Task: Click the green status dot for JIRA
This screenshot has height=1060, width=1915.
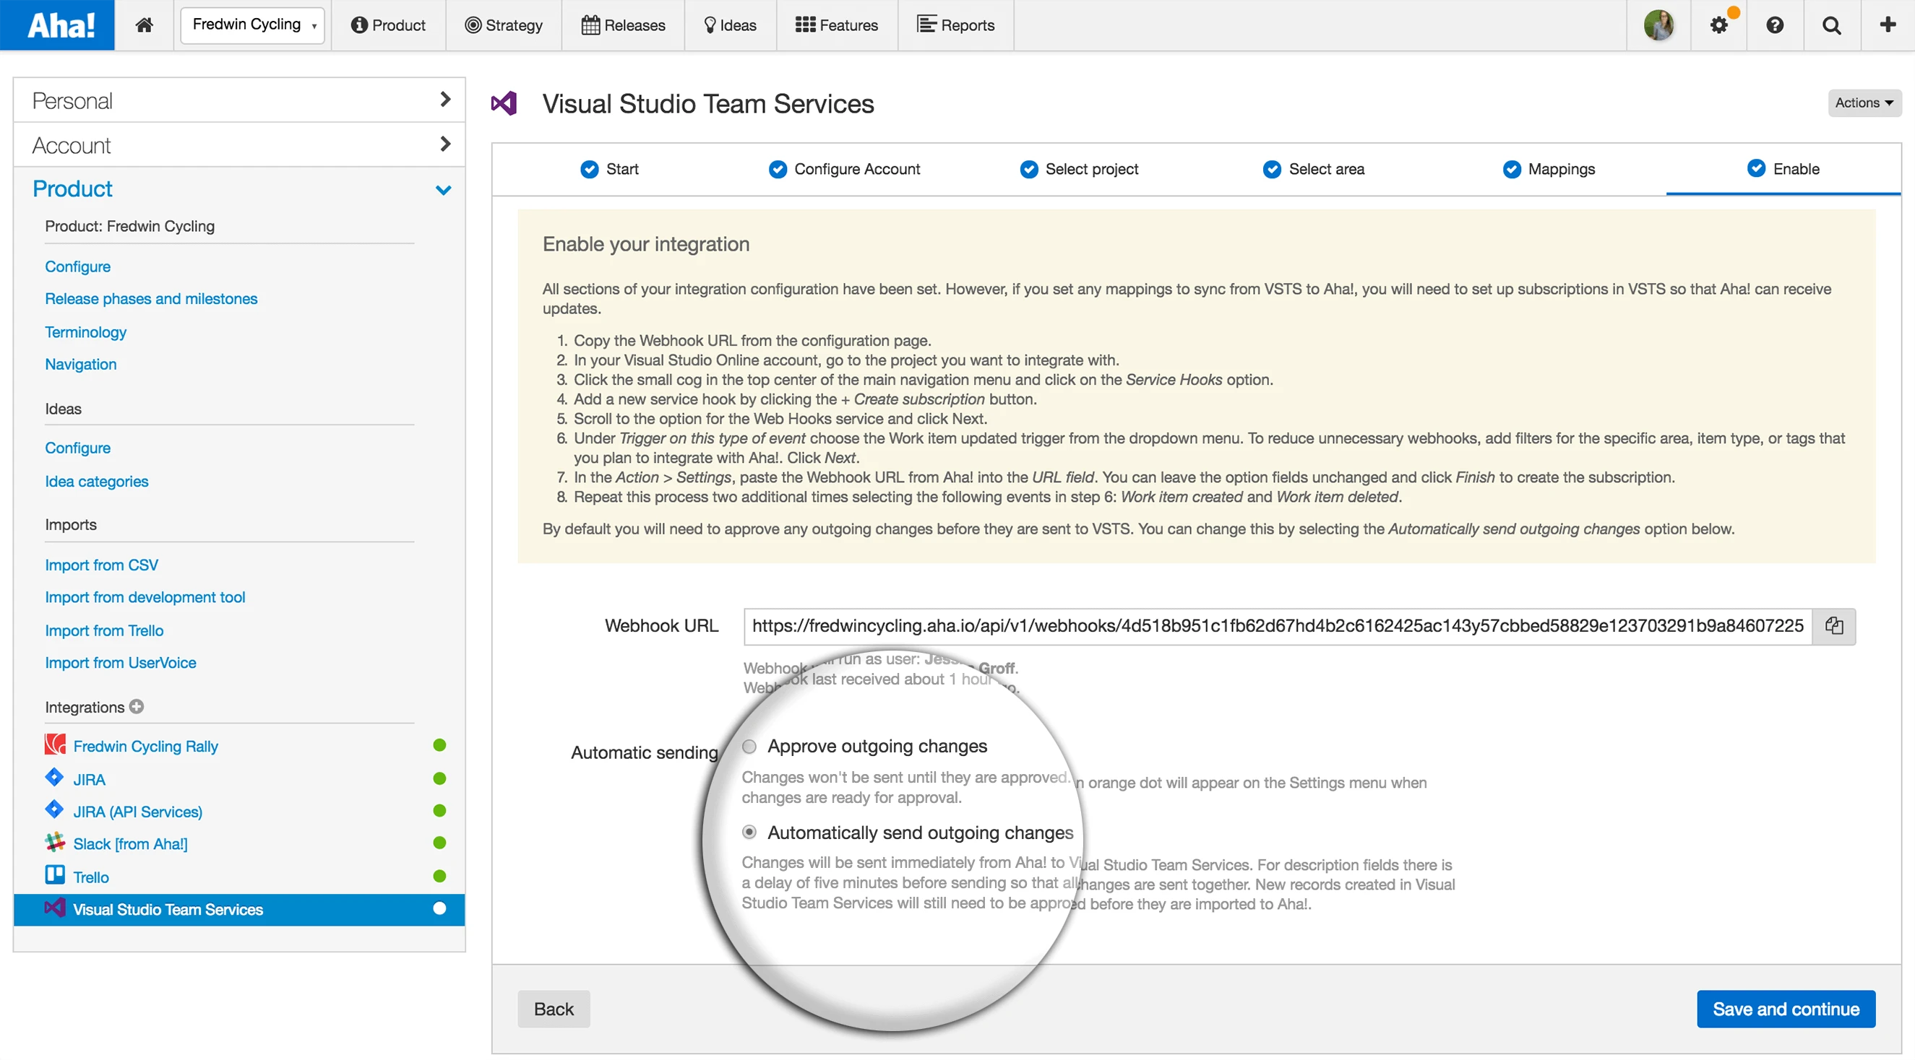Action: 439,778
